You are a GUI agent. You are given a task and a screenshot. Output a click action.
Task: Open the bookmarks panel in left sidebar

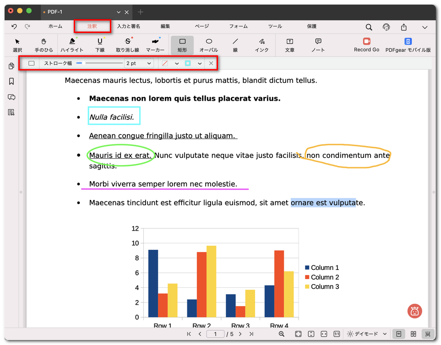click(x=11, y=81)
